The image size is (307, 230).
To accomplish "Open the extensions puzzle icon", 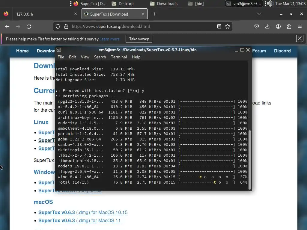I will (289, 26).
